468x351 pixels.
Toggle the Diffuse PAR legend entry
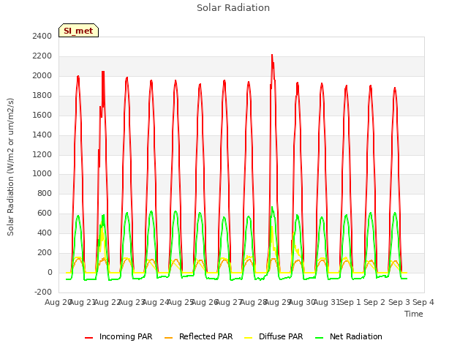tap(273, 336)
